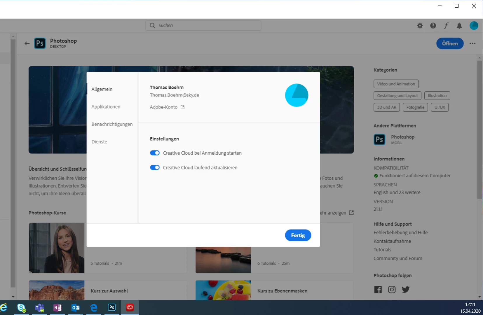Click the Creative Cloud taskbar icon

tap(130, 307)
